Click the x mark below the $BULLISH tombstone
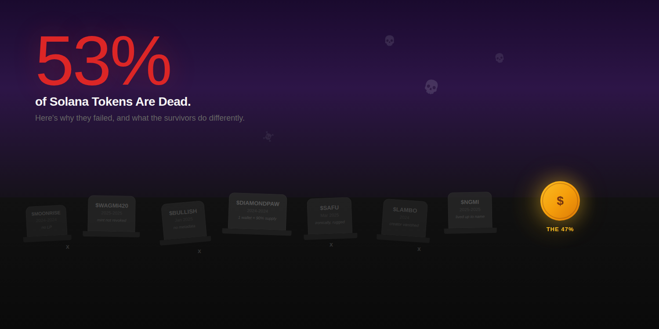The width and height of the screenshot is (659, 329). click(199, 251)
